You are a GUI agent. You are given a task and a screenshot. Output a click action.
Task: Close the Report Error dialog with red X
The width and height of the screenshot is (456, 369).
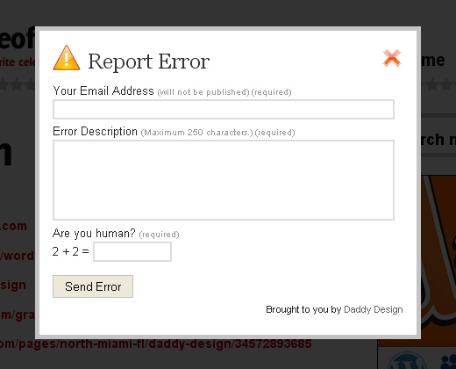392,58
